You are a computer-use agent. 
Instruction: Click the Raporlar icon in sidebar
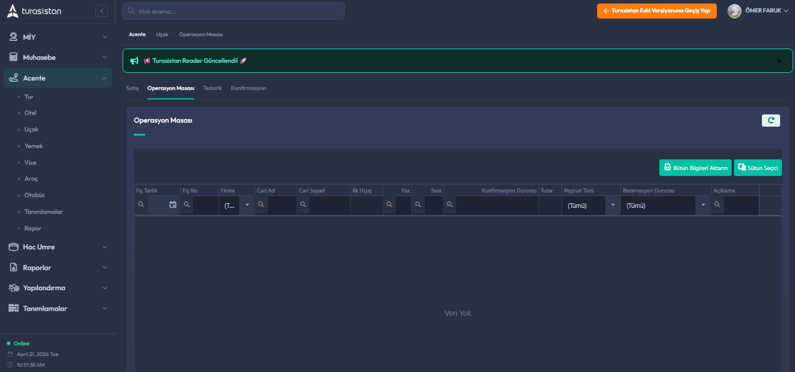click(x=13, y=268)
